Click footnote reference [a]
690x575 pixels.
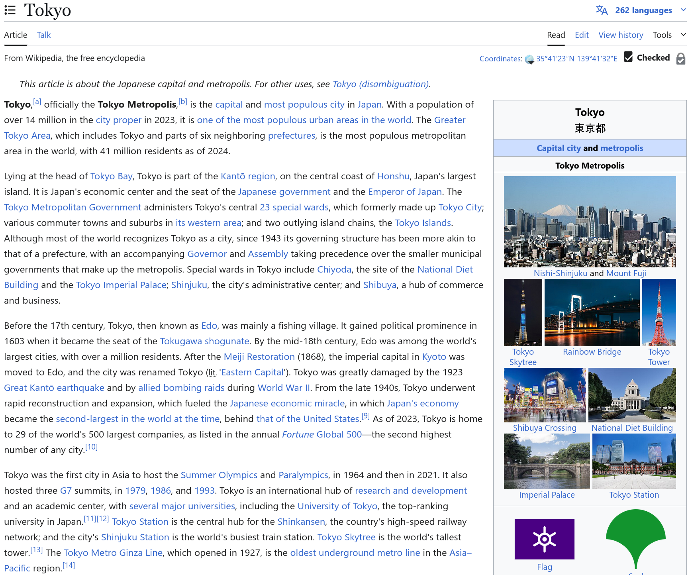[x=37, y=102]
